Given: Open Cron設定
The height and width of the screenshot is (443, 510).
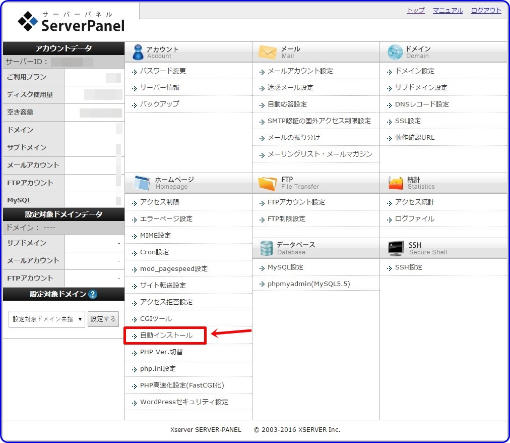Looking at the screenshot, I should click(154, 251).
